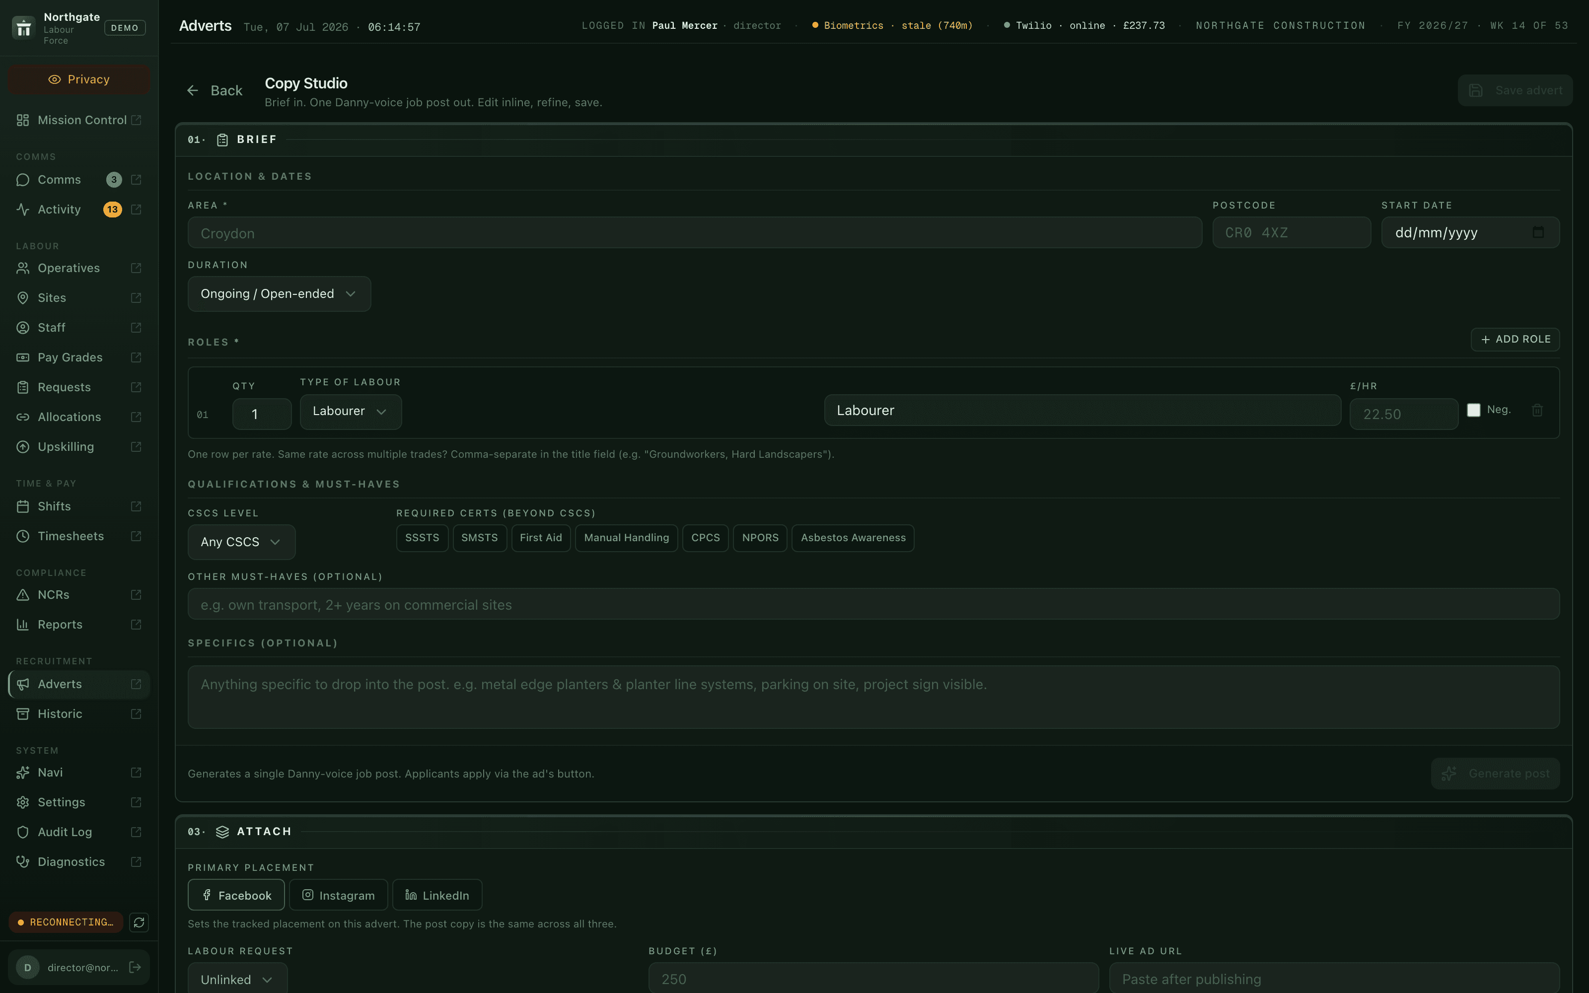The height and width of the screenshot is (993, 1589).
Task: Select Instagram as primary placement
Action: pyautogui.click(x=338, y=895)
